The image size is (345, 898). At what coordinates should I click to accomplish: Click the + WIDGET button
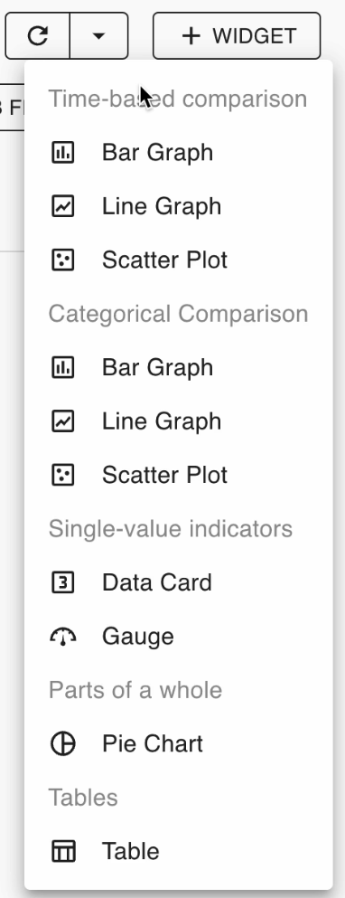pos(237,36)
